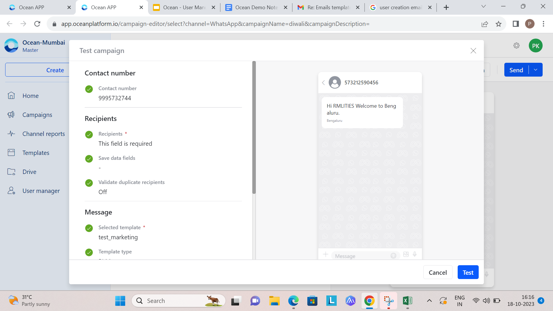The image size is (553, 311).
Task: Expand the Send dropdown arrow
Action: (x=536, y=70)
